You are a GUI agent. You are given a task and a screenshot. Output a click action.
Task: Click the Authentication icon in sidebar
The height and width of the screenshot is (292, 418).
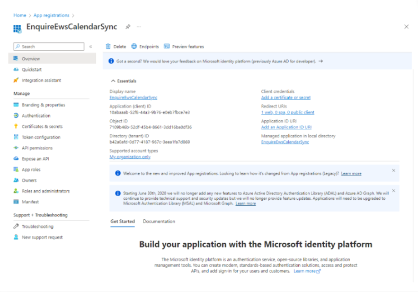coord(16,116)
